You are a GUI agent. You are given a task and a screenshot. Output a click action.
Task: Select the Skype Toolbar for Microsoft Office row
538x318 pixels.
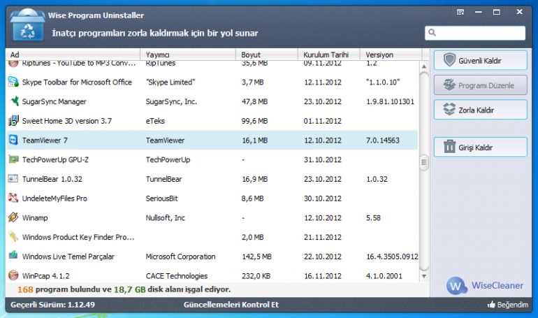212,82
